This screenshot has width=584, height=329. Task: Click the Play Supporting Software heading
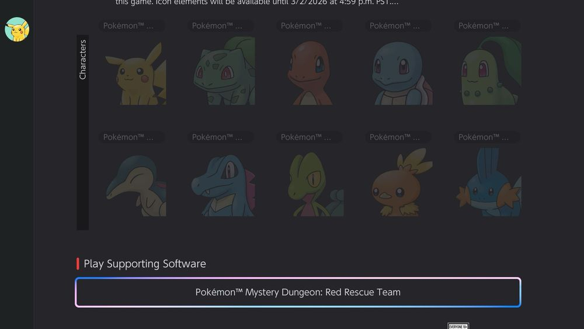(145, 264)
